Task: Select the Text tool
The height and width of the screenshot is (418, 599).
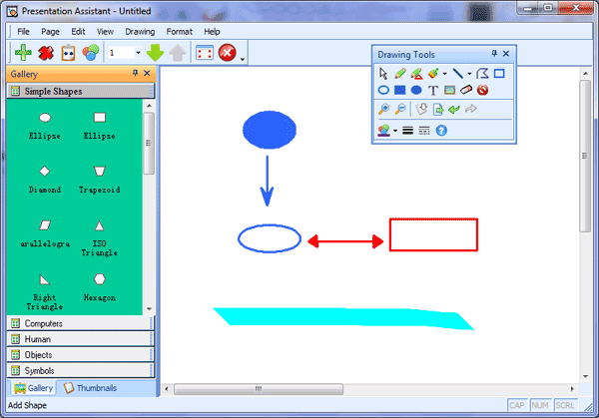Action: (x=433, y=90)
